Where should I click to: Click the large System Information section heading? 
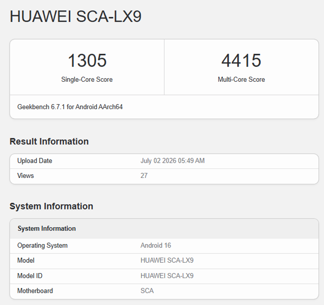[x=51, y=206]
